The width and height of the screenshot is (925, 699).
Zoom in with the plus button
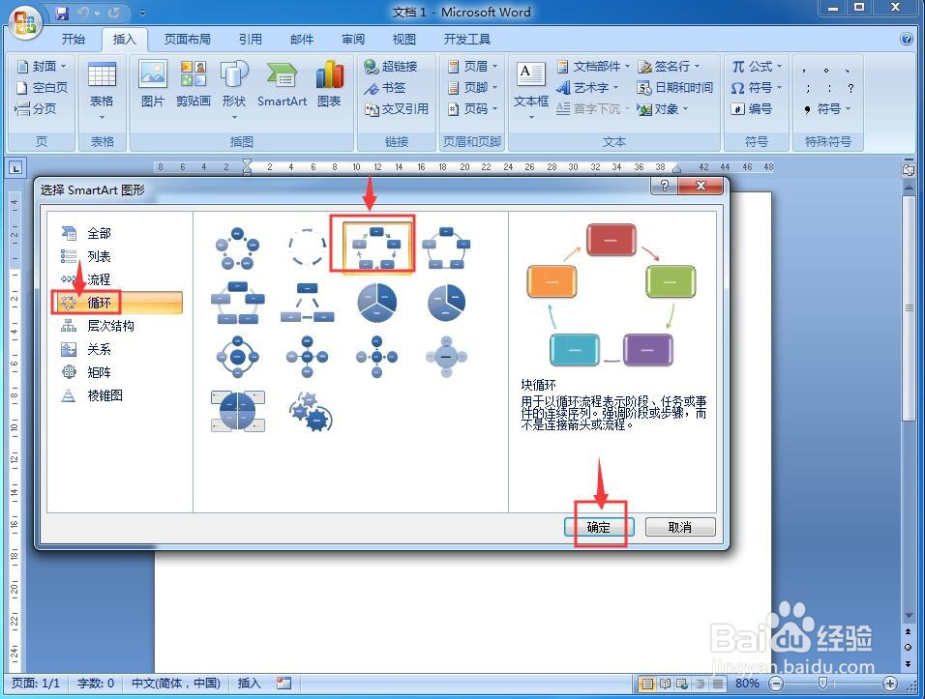(889, 684)
